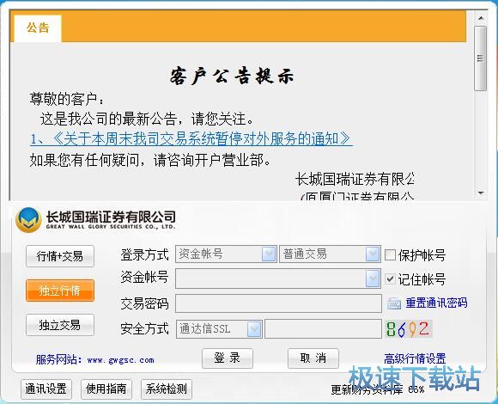This screenshot has height=404, width=498.
Task: Expand the 普通交易 trade type dropdown
Action: (x=373, y=254)
